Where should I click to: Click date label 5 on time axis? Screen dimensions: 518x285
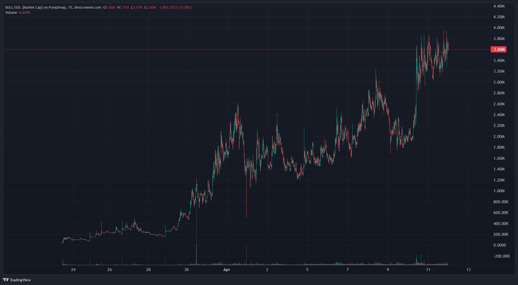[x=307, y=270]
